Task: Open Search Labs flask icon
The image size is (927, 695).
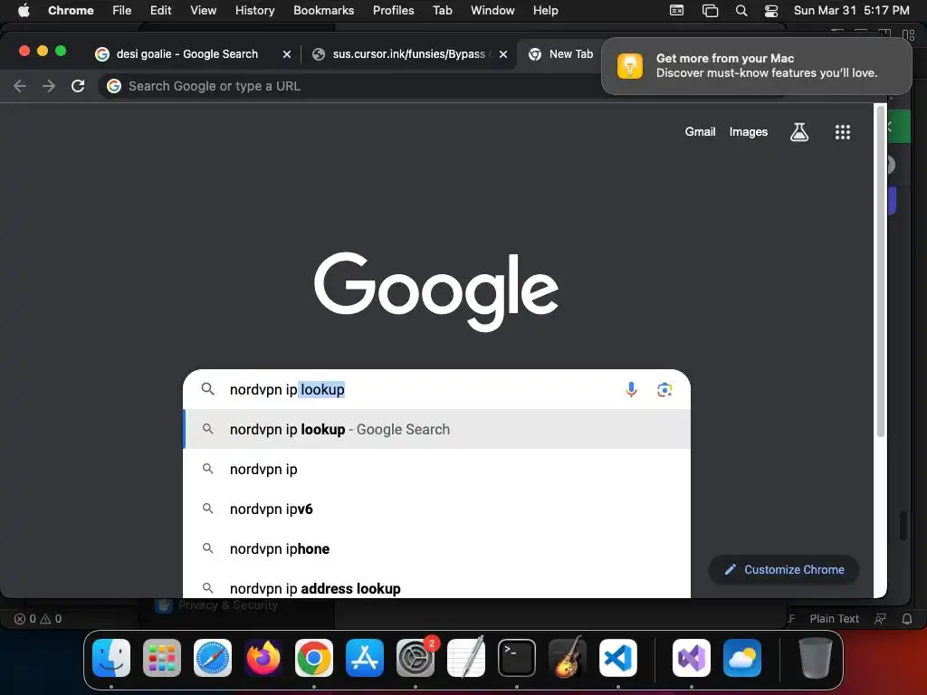Action: pos(799,132)
